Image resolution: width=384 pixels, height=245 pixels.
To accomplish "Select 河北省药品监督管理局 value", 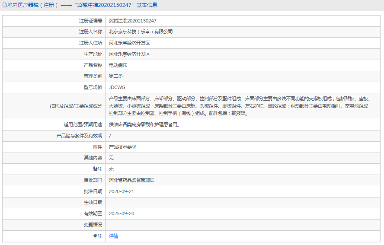I will pyautogui.click(x=132, y=180).
